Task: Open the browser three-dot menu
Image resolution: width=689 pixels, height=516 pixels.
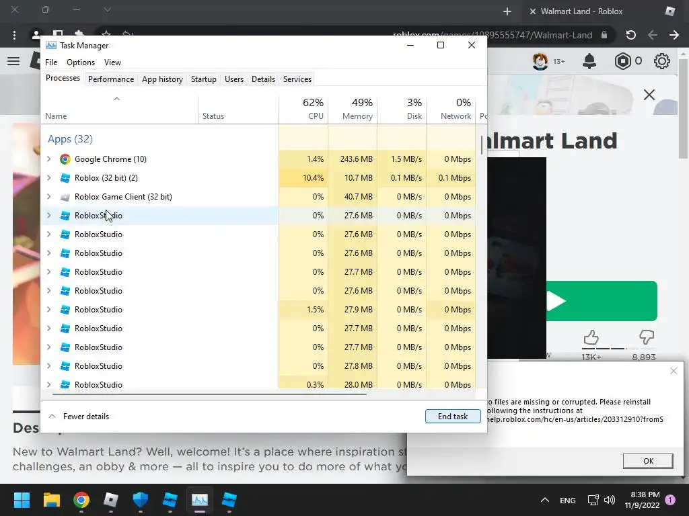Action: pyautogui.click(x=15, y=35)
